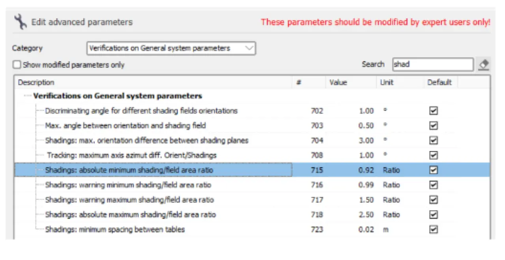Screen dimensions: 505x260
Task: Select Tracking maximum axis azimut diff row
Action: [131, 155]
